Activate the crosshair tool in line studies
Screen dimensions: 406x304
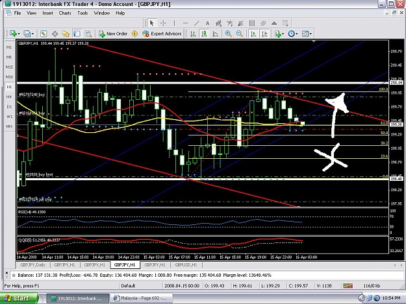tap(164, 23)
